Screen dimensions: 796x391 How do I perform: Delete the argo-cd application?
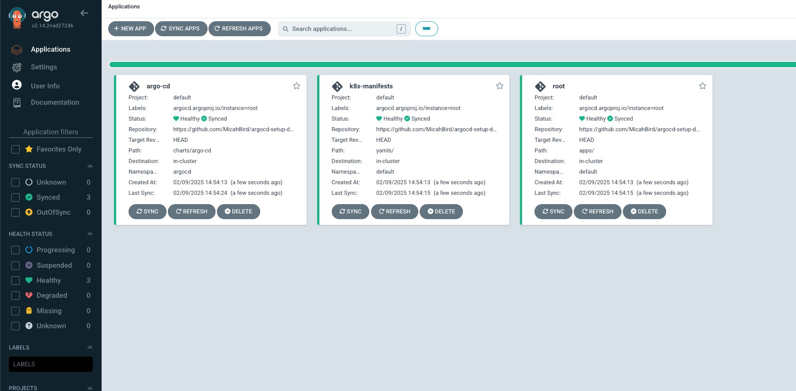[238, 212]
